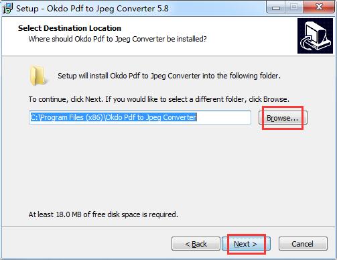Click the 'Where should Okdo be installed' subtitle

[x=117, y=39]
